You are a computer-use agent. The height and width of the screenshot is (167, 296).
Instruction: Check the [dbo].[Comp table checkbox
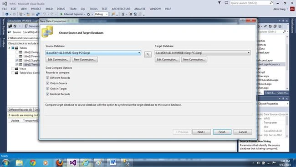(x=17, y=52)
